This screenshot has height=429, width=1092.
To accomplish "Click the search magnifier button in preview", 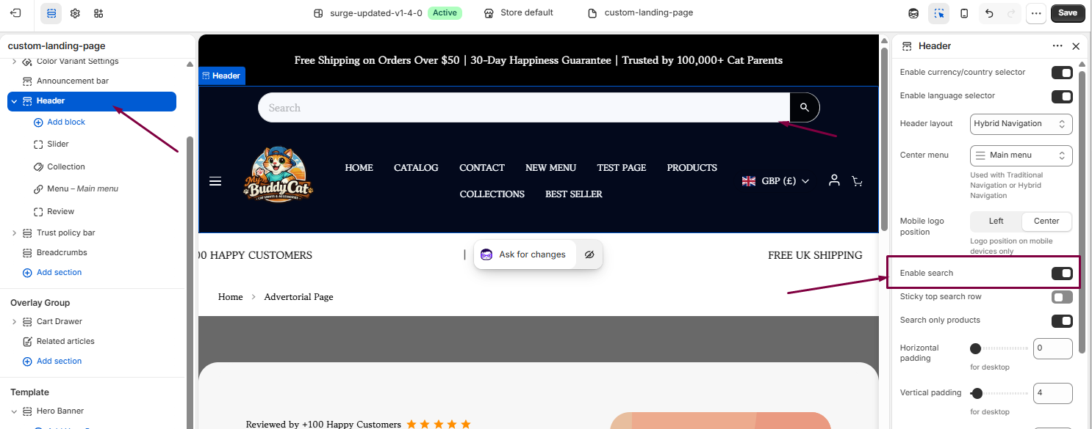I will click(x=805, y=108).
